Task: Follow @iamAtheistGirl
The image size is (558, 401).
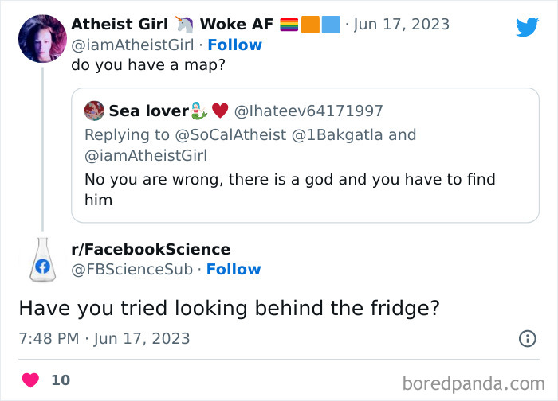Action: (x=234, y=45)
